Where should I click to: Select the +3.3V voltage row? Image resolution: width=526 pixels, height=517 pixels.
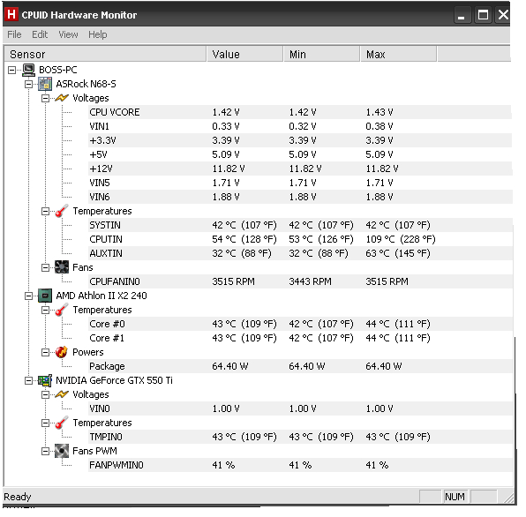(300, 140)
